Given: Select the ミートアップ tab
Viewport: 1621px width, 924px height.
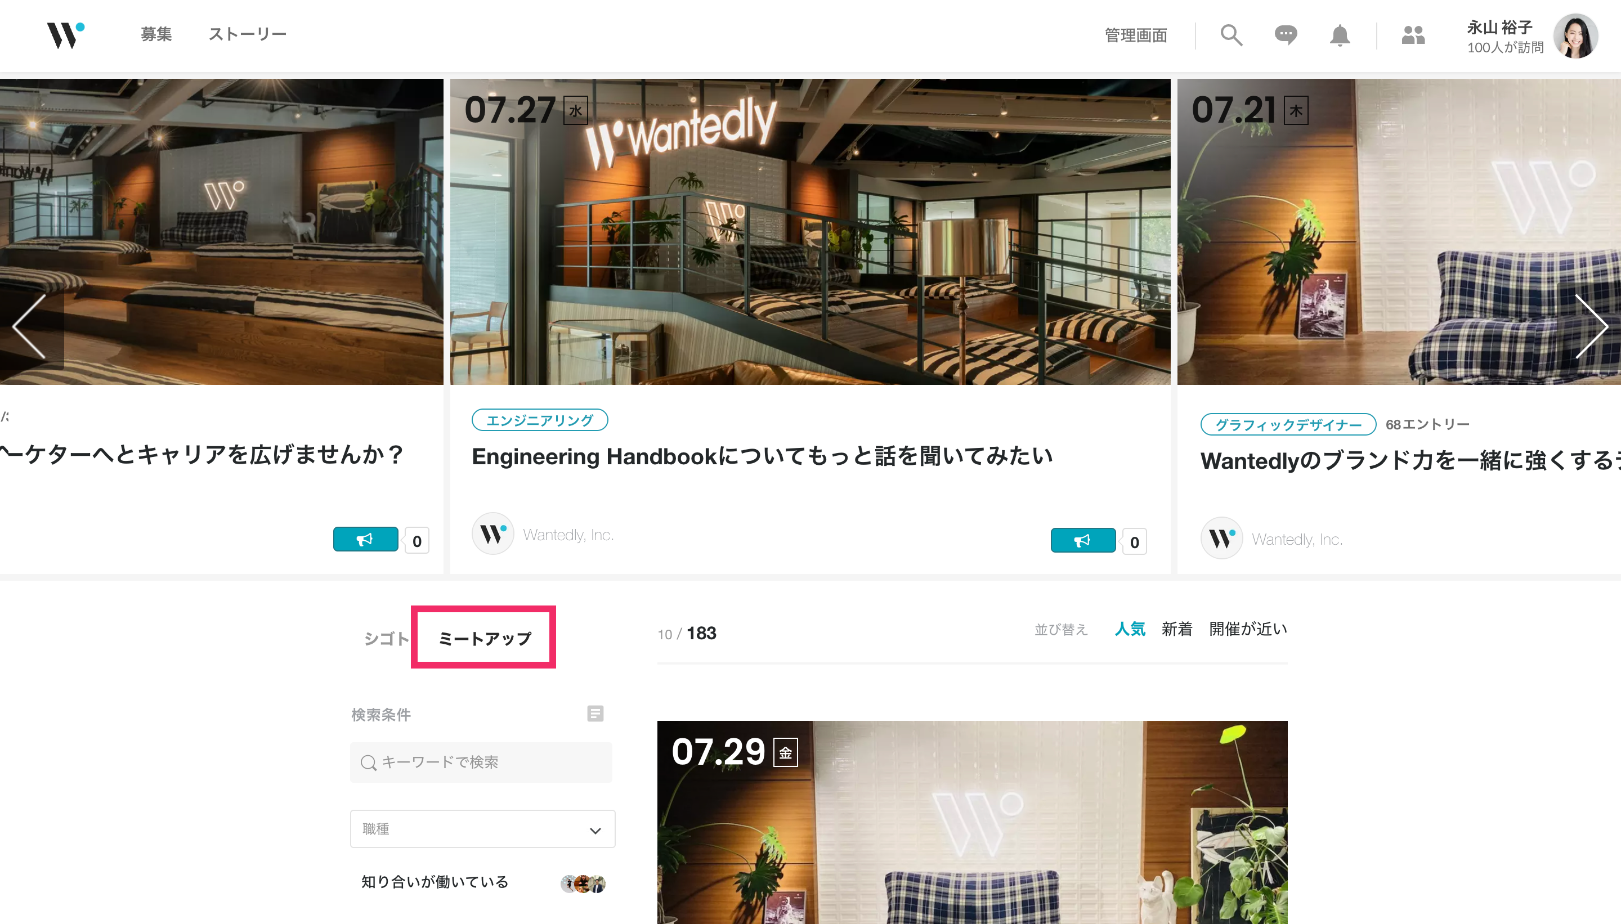Looking at the screenshot, I should pos(484,639).
